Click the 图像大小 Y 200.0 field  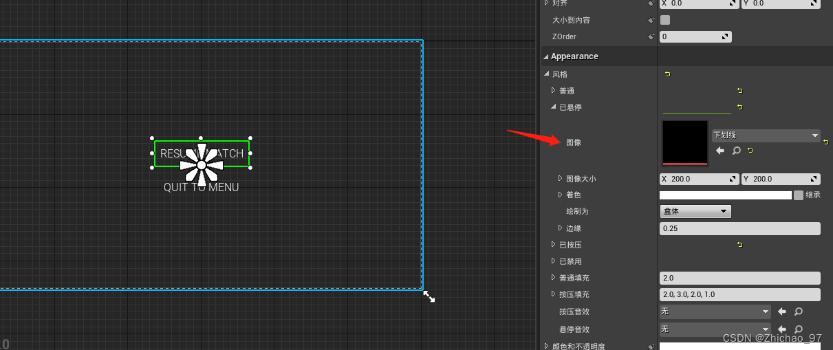(x=781, y=179)
